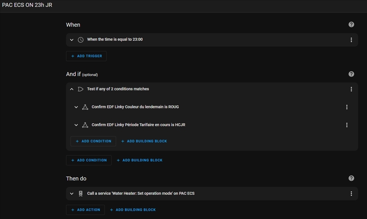
Task: Open three-dot menu for HCJR condition
Action: 347,125
